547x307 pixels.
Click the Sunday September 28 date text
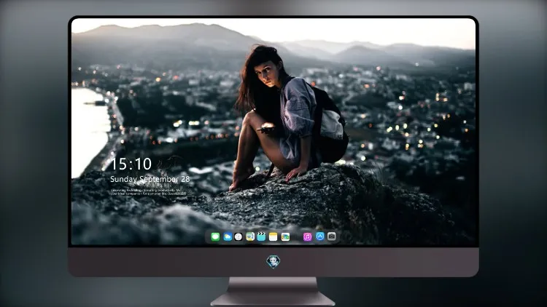point(150,179)
